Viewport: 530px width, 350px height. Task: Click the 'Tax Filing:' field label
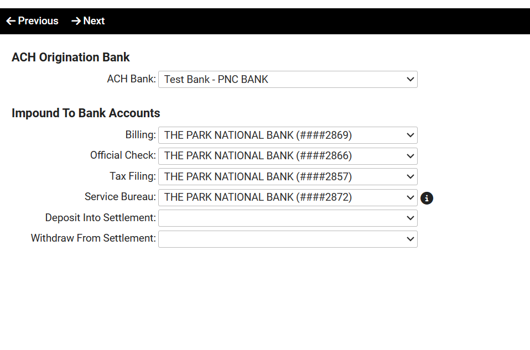[x=133, y=177]
